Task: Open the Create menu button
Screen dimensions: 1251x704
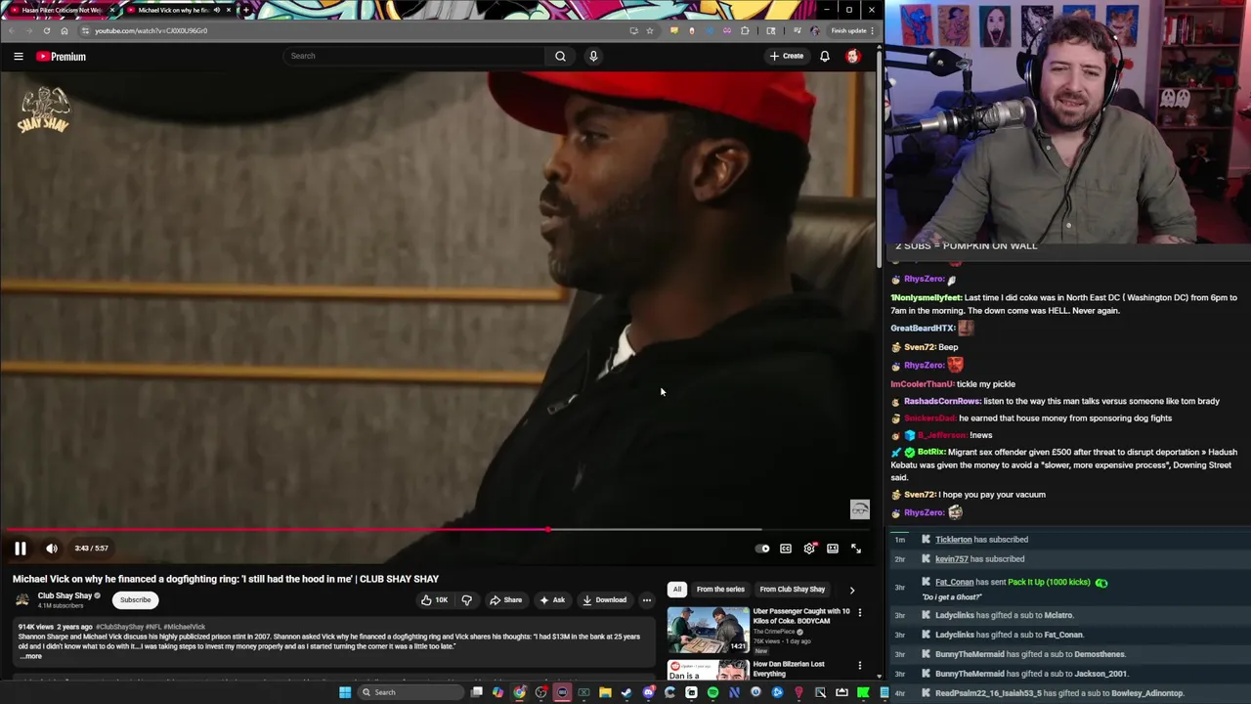Action: (x=787, y=56)
